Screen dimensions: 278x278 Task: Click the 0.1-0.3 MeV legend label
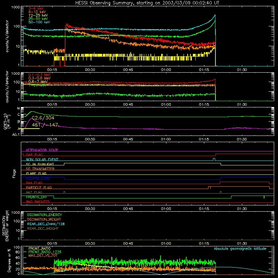pyautogui.click(x=40, y=75)
